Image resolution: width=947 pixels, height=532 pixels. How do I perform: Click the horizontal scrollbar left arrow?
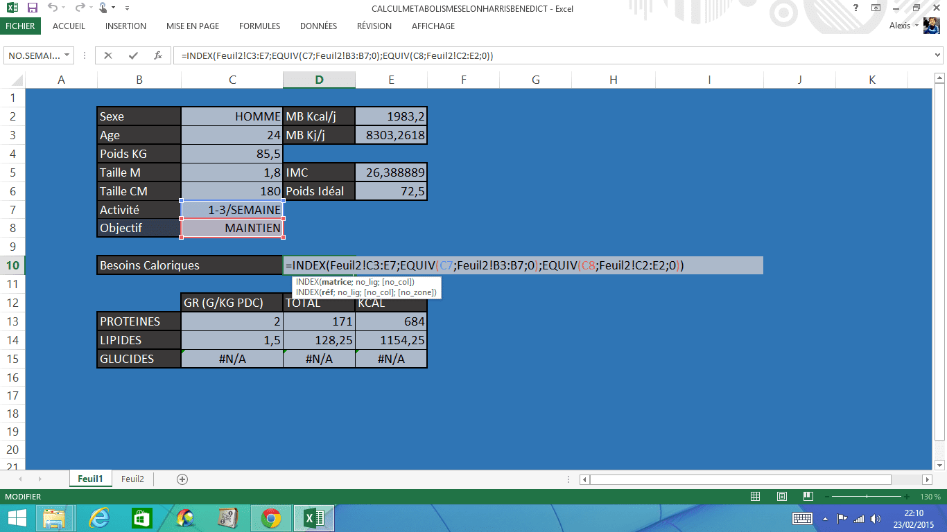coord(585,479)
